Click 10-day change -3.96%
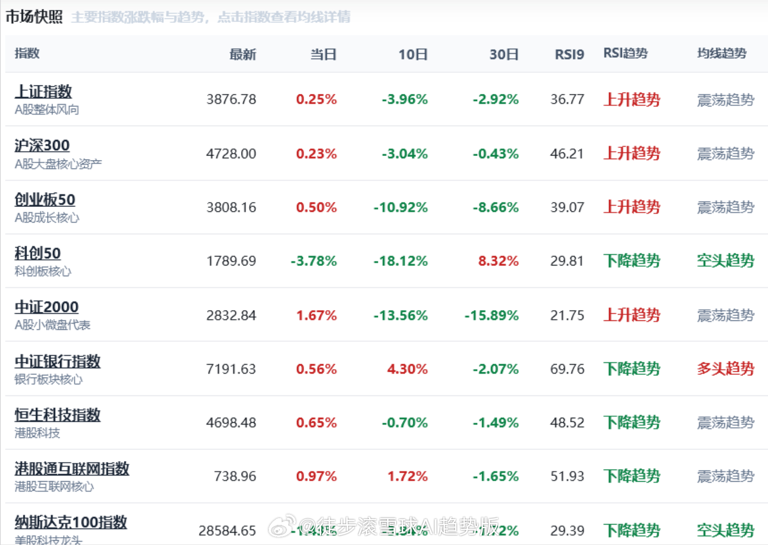Screen dimensions: 768x545 405,99
